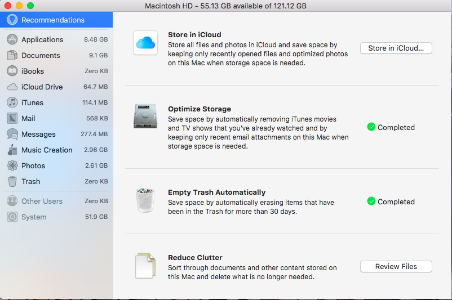
Task: Click Completed text for Optimize Storage
Action: (x=396, y=127)
